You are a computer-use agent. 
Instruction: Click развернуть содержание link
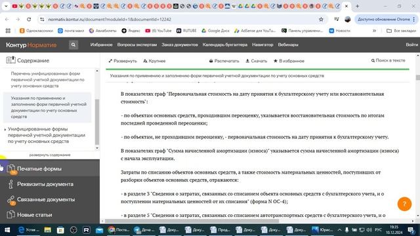[50, 155]
